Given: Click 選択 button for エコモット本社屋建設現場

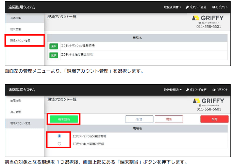Looking at the screenshot, I should tap(54, 55).
